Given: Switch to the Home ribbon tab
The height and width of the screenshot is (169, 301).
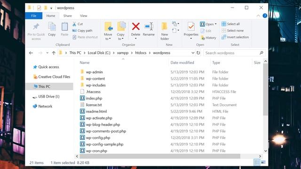Looking at the screenshot, I should pyautogui.click(x=51, y=15).
